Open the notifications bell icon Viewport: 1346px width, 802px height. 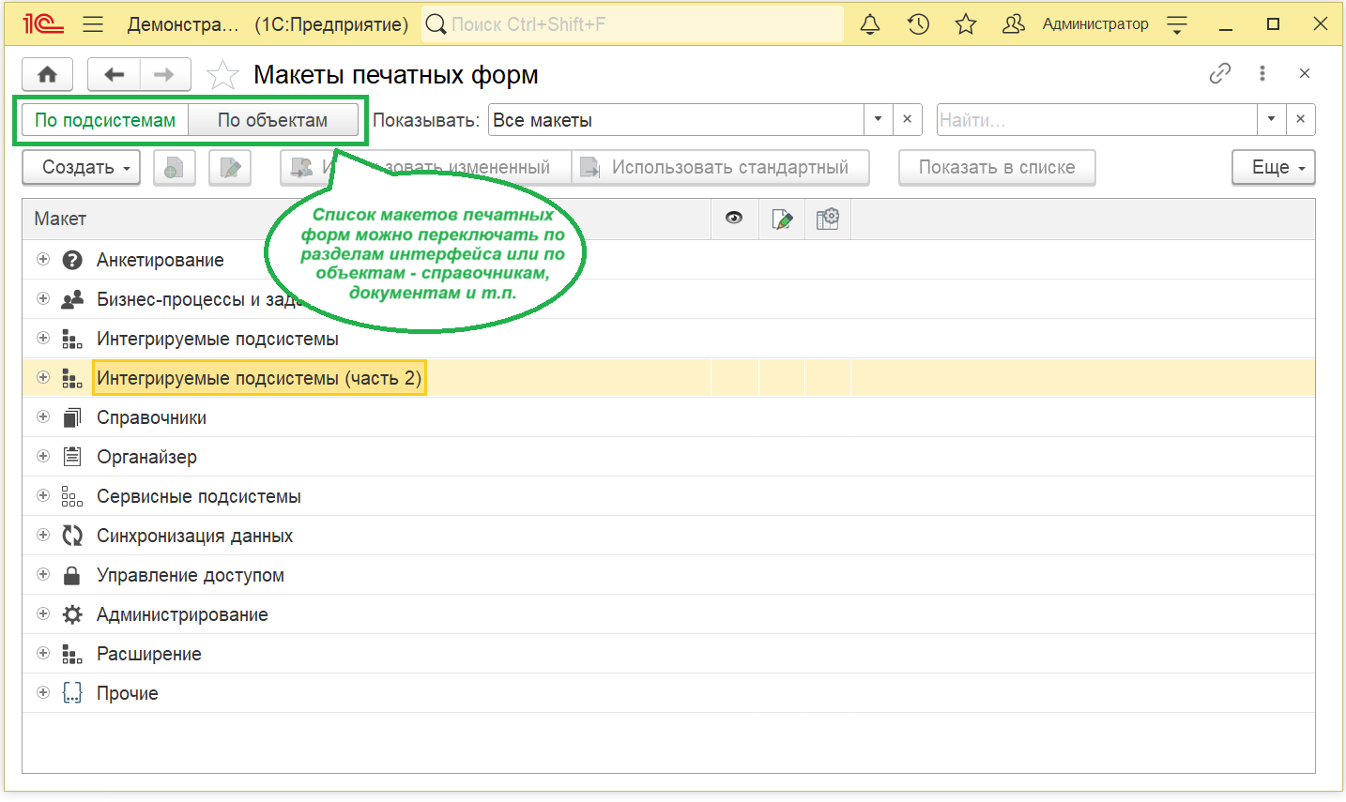click(x=870, y=24)
